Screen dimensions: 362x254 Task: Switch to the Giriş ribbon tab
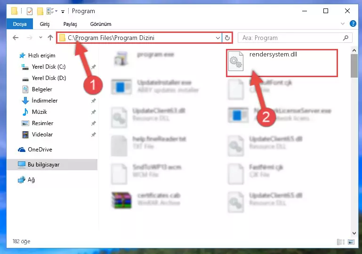(x=45, y=24)
